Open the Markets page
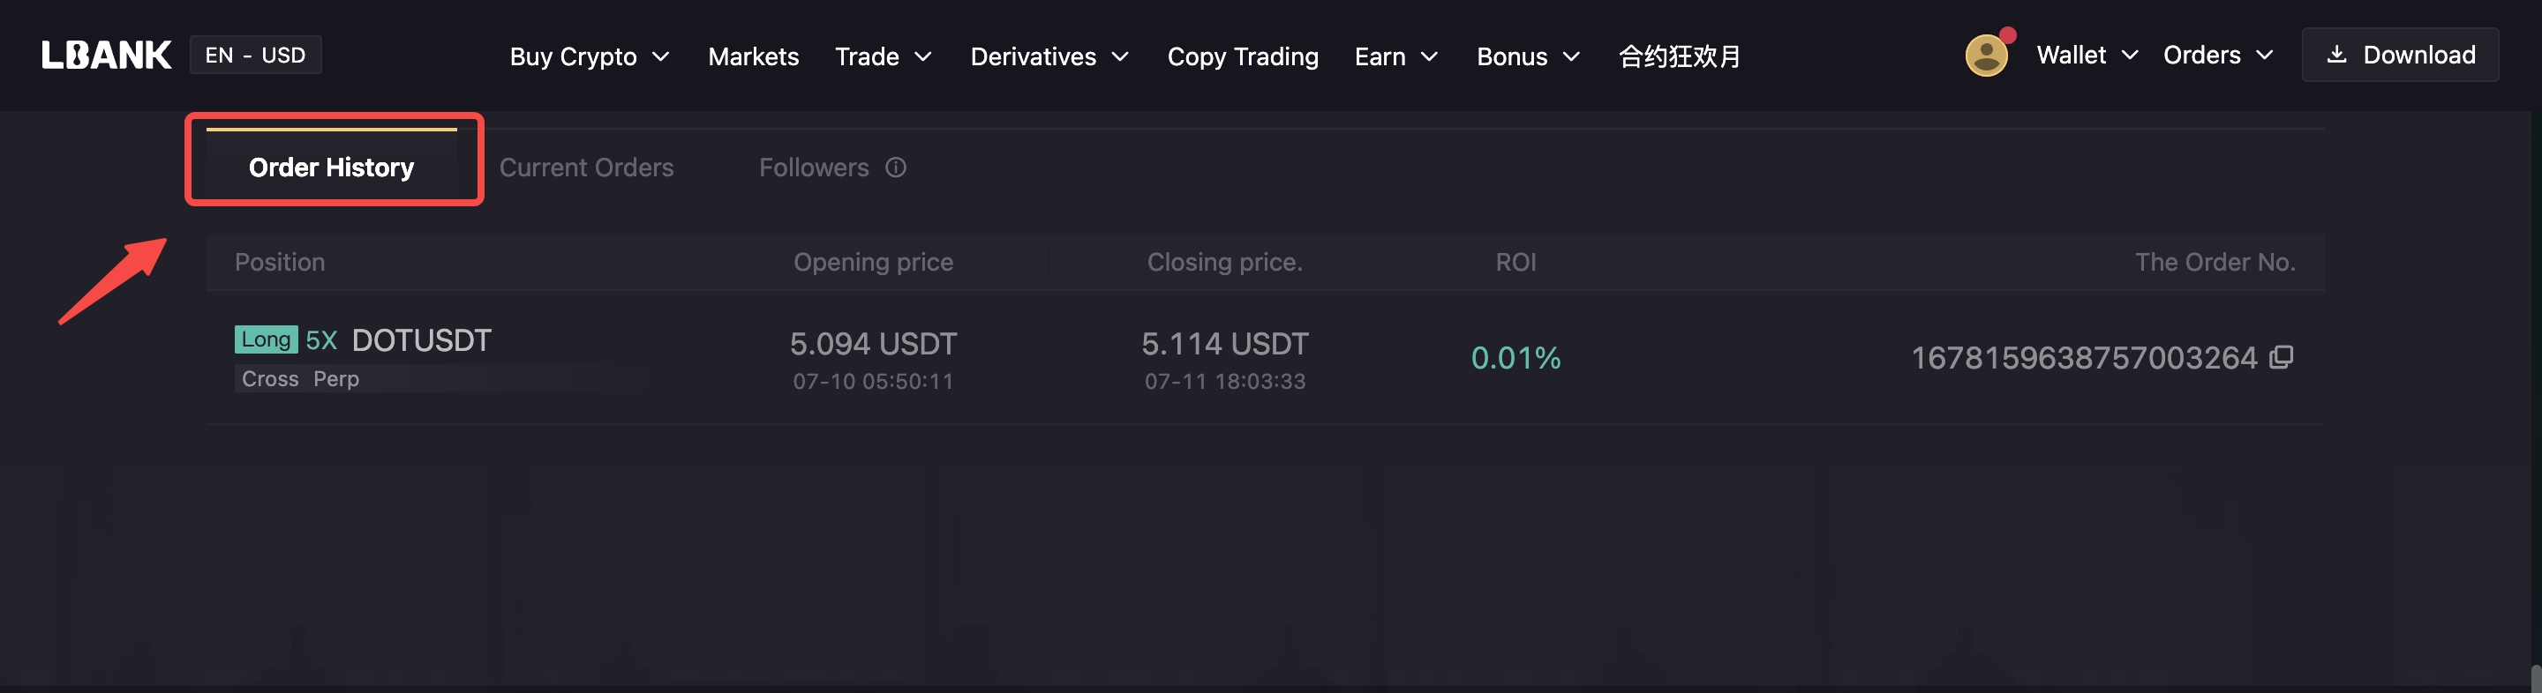The image size is (2542, 693). pos(753,56)
